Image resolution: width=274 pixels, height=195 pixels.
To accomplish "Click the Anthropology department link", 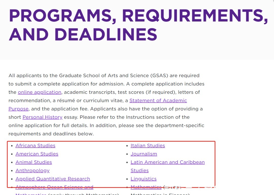I will point(32,170).
